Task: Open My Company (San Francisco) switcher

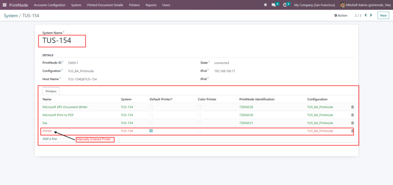Action: [x=314, y=5]
